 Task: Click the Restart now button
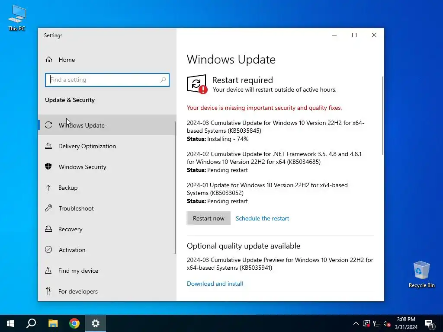point(209,218)
